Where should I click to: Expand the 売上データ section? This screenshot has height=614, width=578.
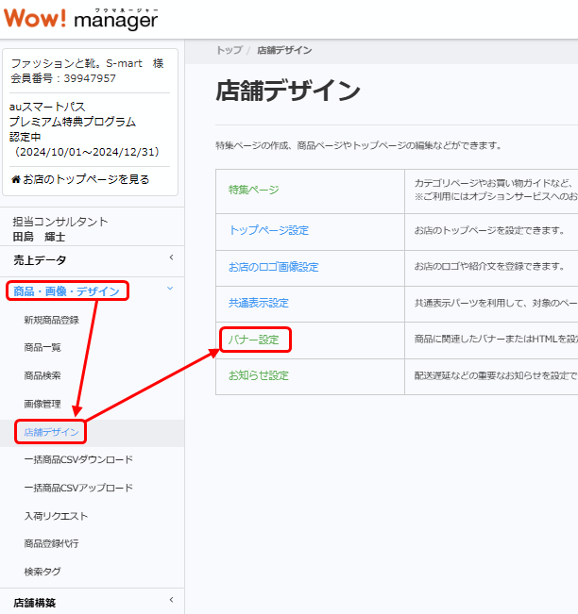(x=92, y=259)
